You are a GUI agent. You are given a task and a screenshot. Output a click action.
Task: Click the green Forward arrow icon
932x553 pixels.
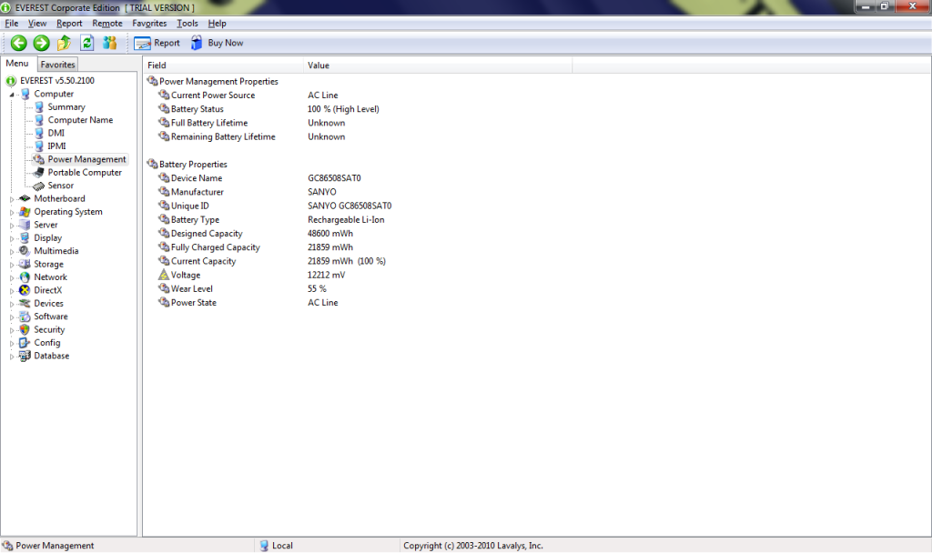click(x=42, y=43)
